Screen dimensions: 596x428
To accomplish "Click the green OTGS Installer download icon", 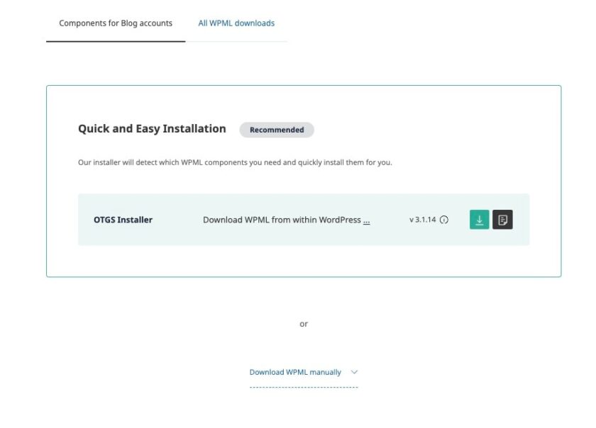I will pos(479,220).
